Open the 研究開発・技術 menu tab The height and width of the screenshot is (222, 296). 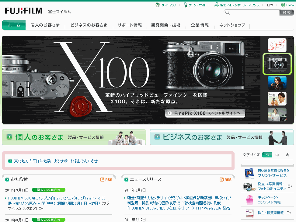click(166, 25)
